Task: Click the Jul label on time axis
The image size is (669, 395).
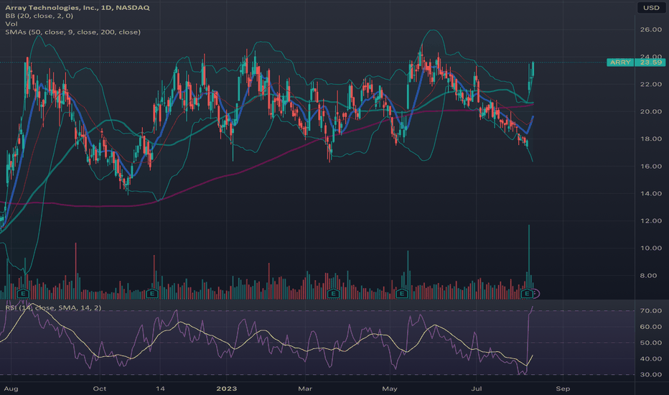Action: point(476,389)
